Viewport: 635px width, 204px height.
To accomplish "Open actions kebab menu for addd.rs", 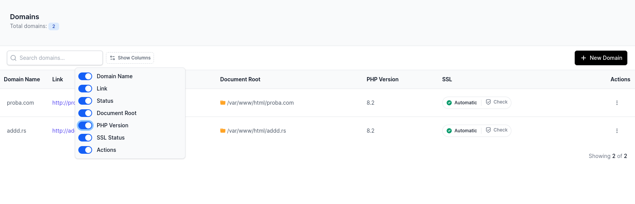I will pyautogui.click(x=617, y=131).
